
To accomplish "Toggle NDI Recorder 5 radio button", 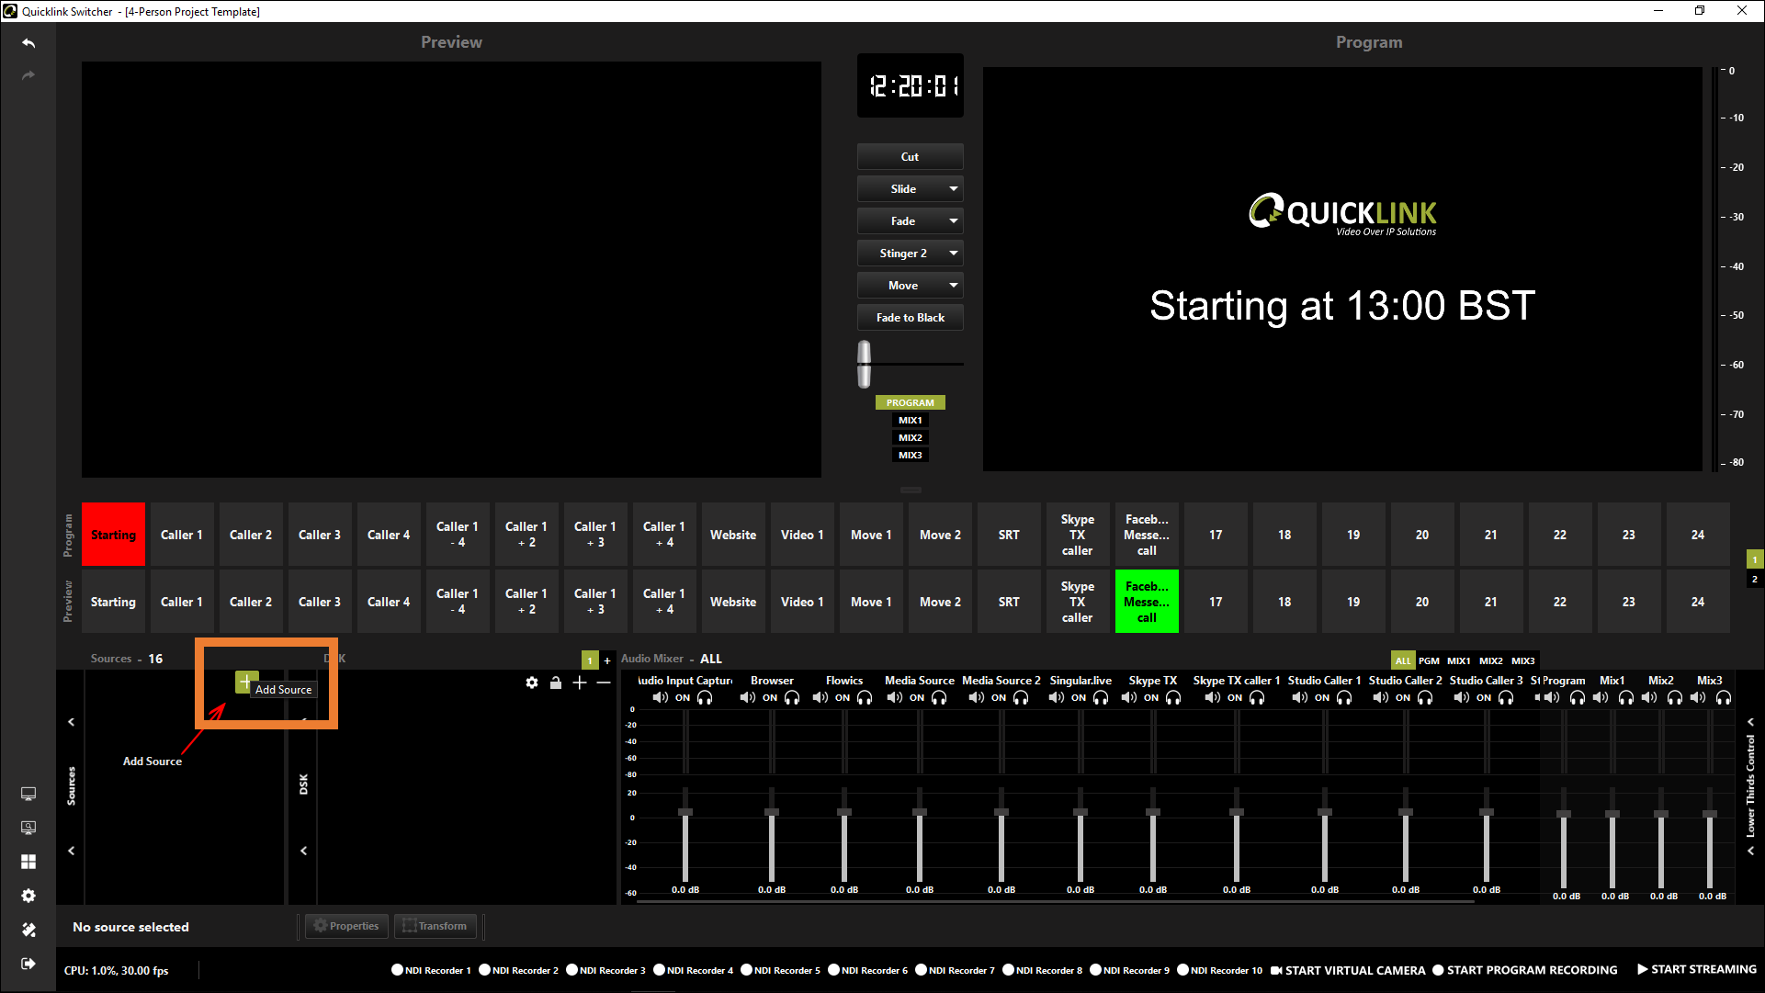I will tap(746, 970).
